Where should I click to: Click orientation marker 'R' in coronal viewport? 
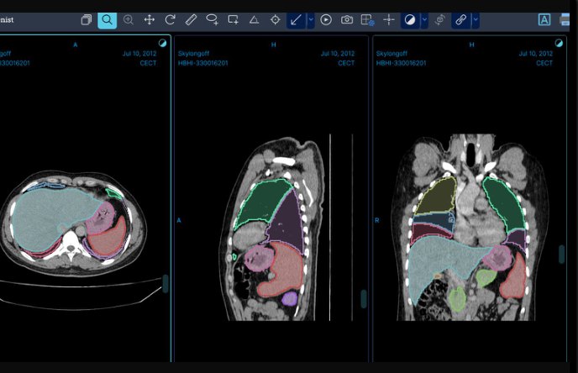(377, 220)
